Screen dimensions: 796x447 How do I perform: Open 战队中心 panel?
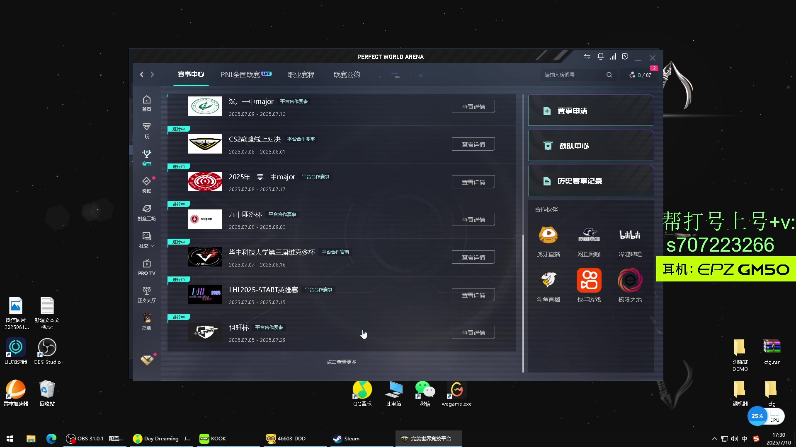(x=591, y=146)
